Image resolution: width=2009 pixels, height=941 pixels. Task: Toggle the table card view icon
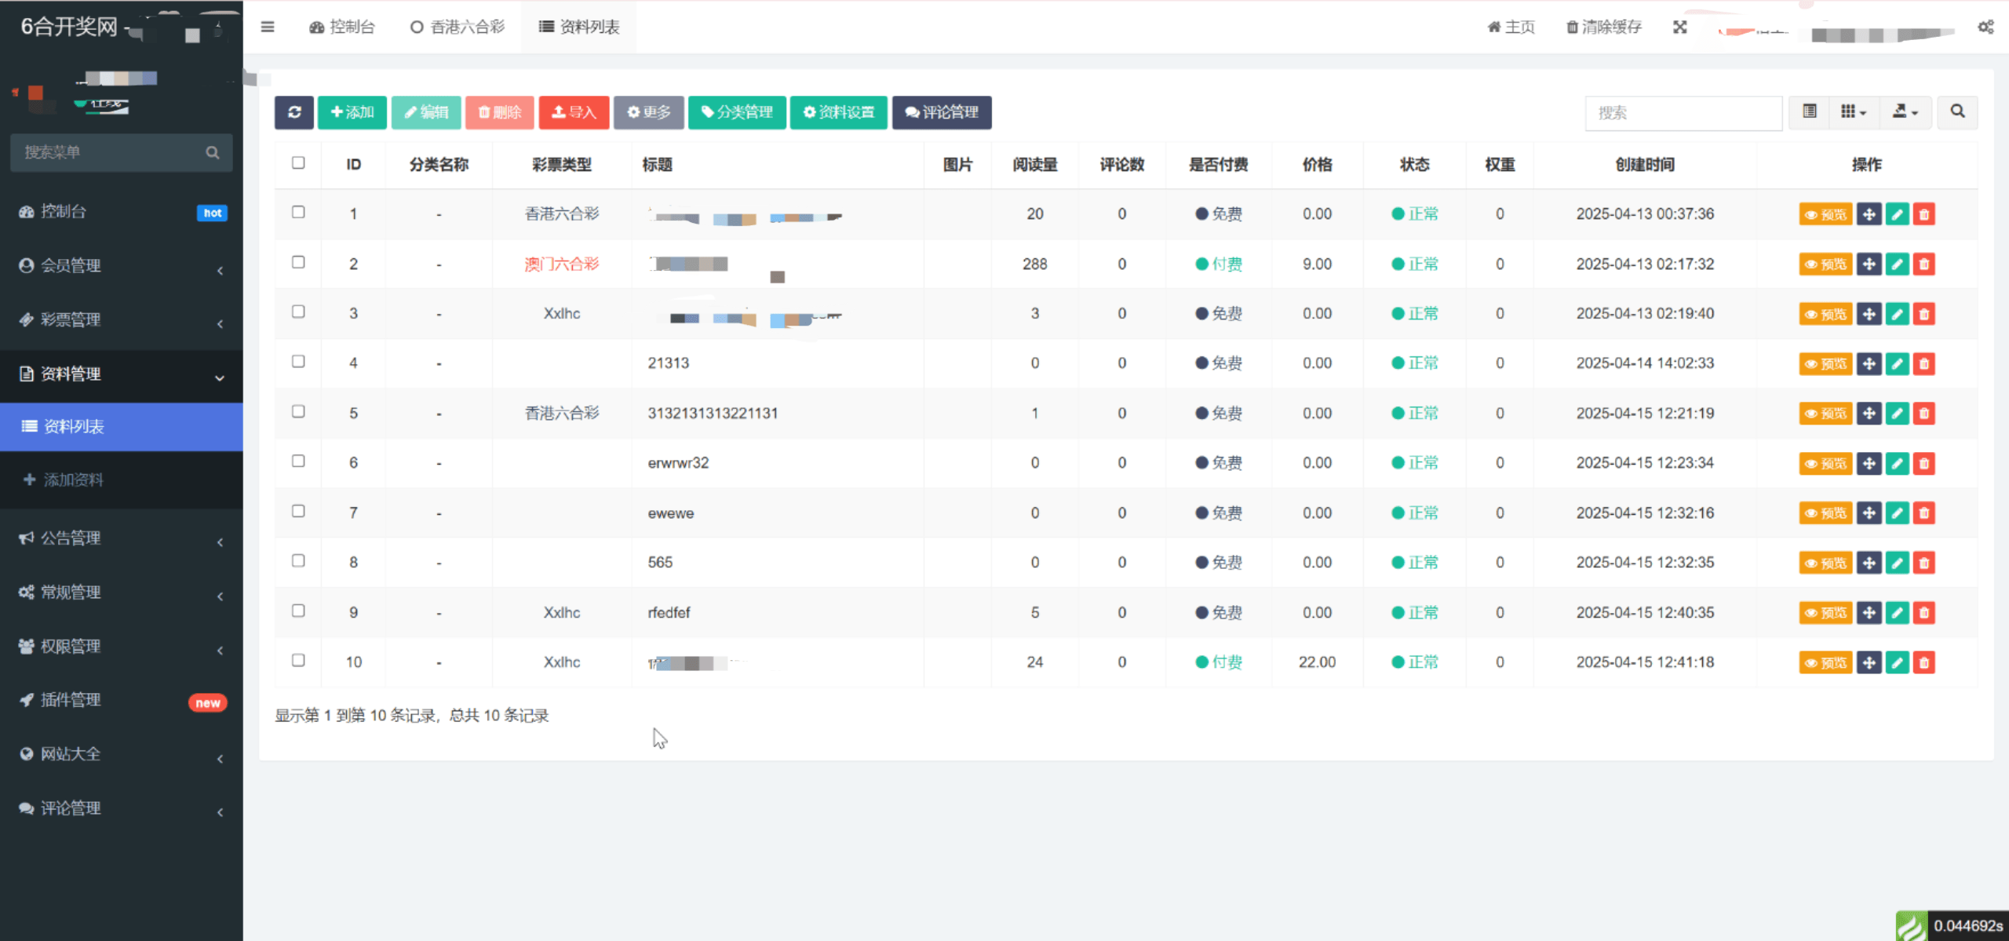tap(1809, 112)
